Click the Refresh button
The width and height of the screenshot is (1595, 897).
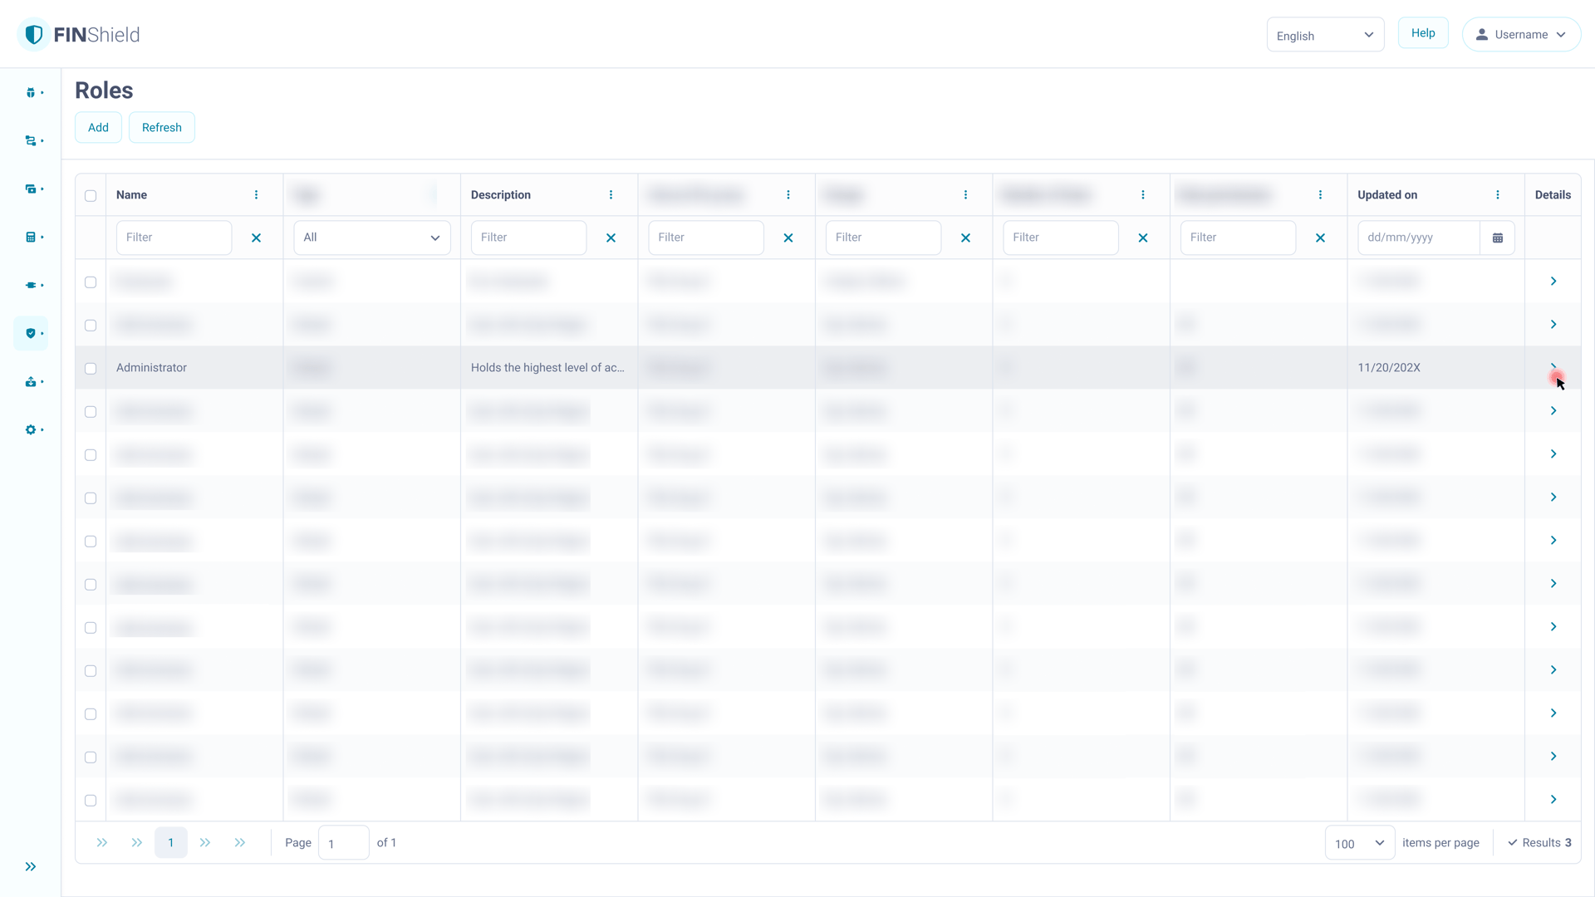pyautogui.click(x=161, y=128)
